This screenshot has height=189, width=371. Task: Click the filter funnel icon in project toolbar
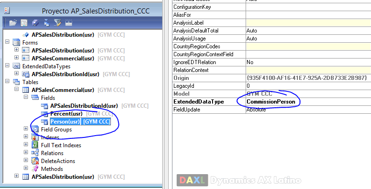[57, 23]
